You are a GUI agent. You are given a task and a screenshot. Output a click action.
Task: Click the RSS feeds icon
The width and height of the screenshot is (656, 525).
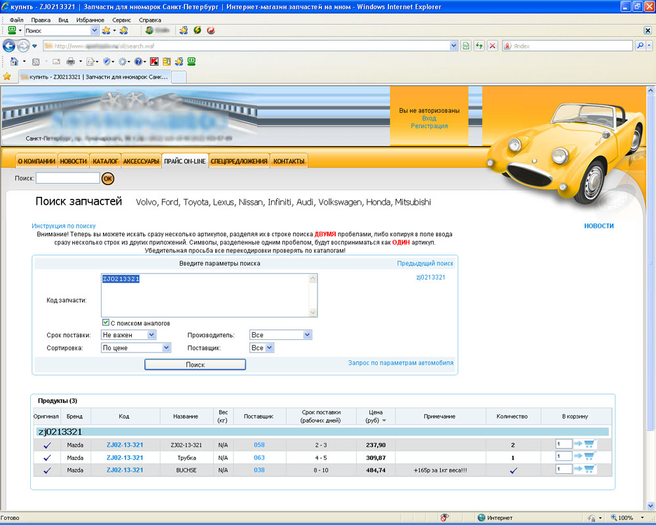(36, 62)
